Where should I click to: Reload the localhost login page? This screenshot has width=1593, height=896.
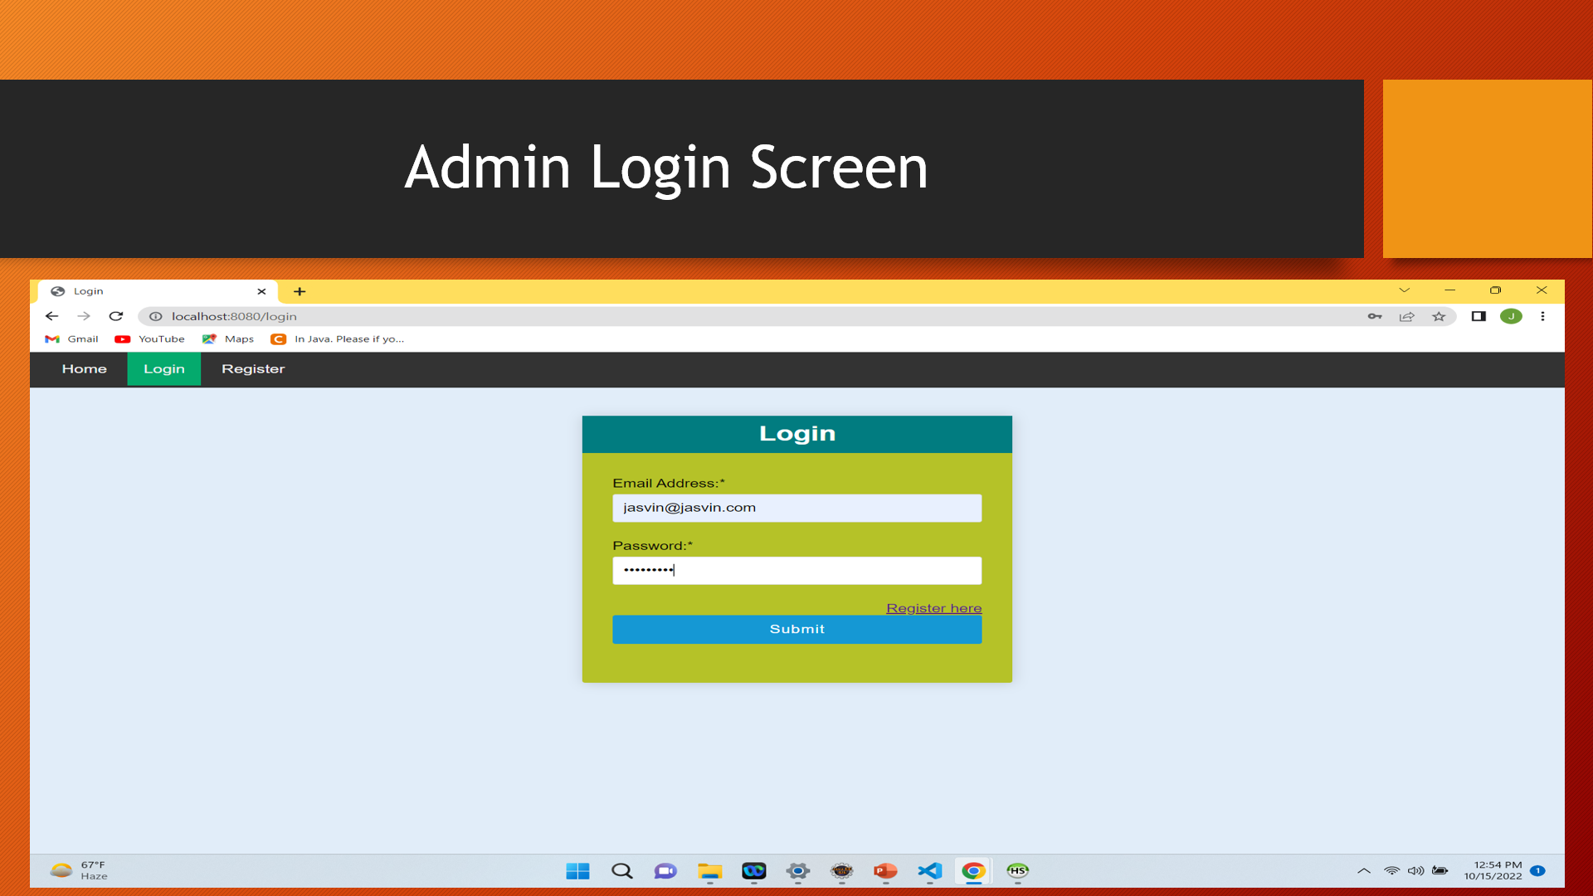pos(116,316)
